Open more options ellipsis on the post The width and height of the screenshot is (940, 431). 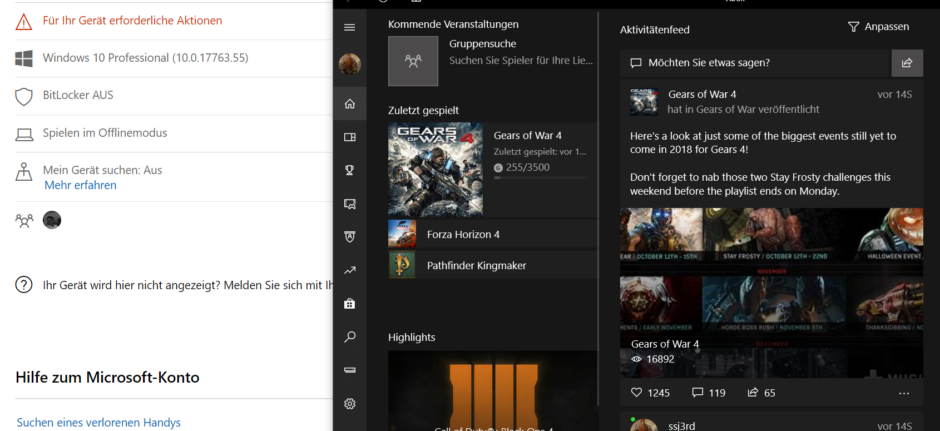click(x=904, y=393)
